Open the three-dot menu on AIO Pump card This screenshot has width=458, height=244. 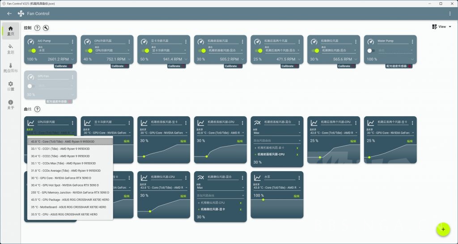tap(72, 42)
